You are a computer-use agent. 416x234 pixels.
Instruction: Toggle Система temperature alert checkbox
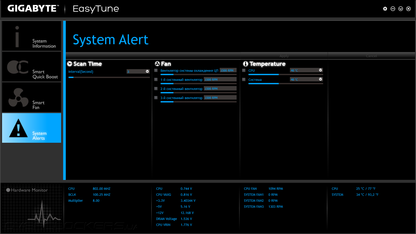pos(244,80)
